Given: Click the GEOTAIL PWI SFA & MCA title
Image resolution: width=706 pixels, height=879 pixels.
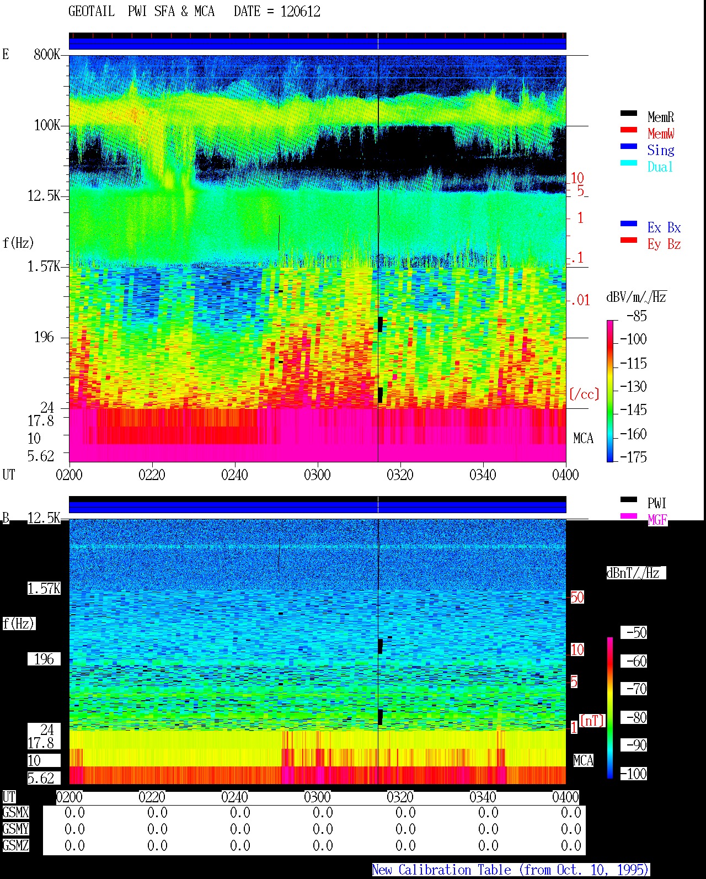Looking at the screenshot, I should pyautogui.click(x=194, y=12).
